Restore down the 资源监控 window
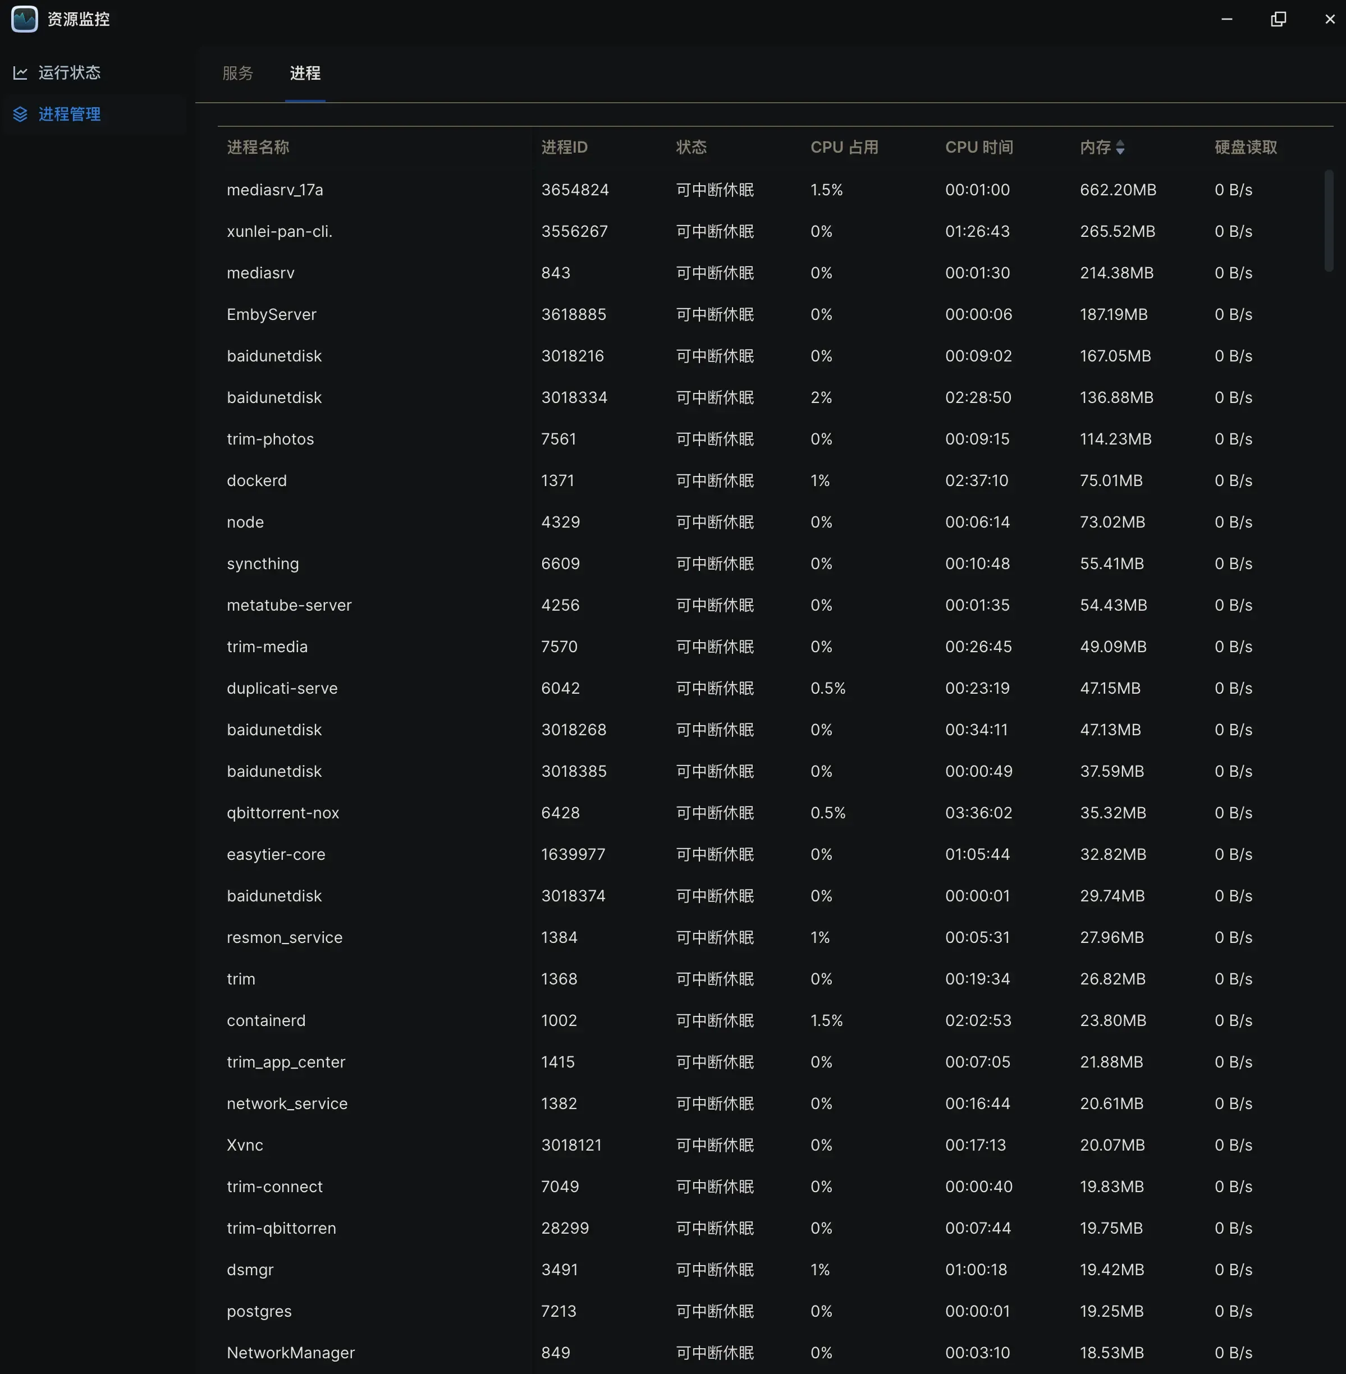This screenshot has width=1346, height=1374. tap(1278, 19)
